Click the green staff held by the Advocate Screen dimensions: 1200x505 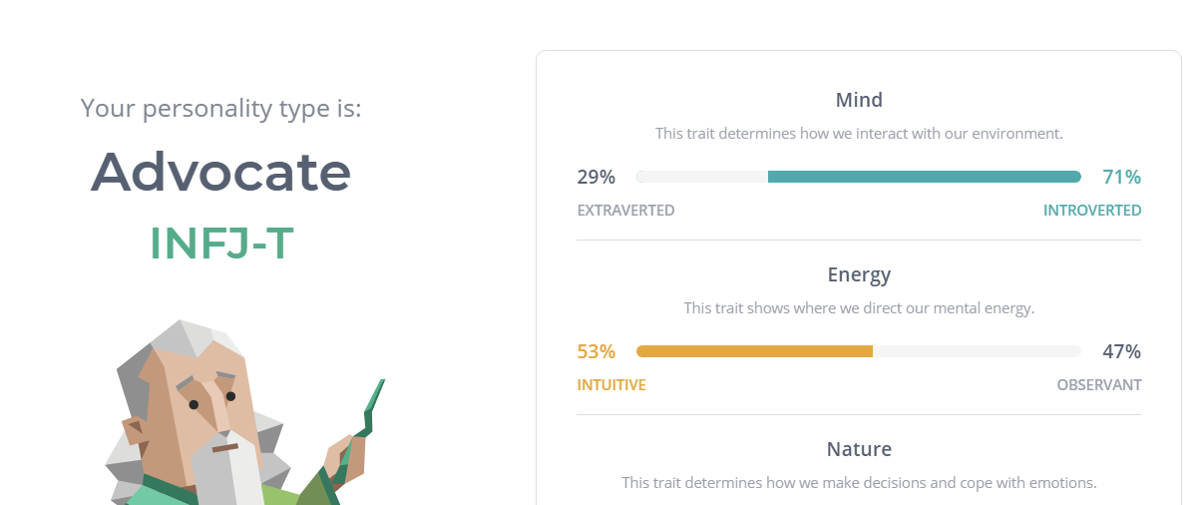[361, 439]
